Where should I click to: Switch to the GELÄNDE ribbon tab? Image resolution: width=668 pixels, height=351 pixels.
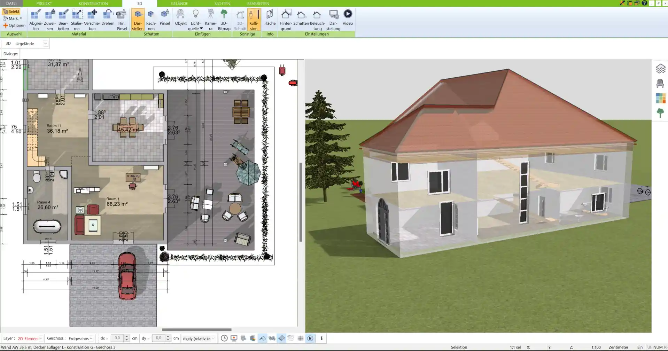tap(179, 3)
